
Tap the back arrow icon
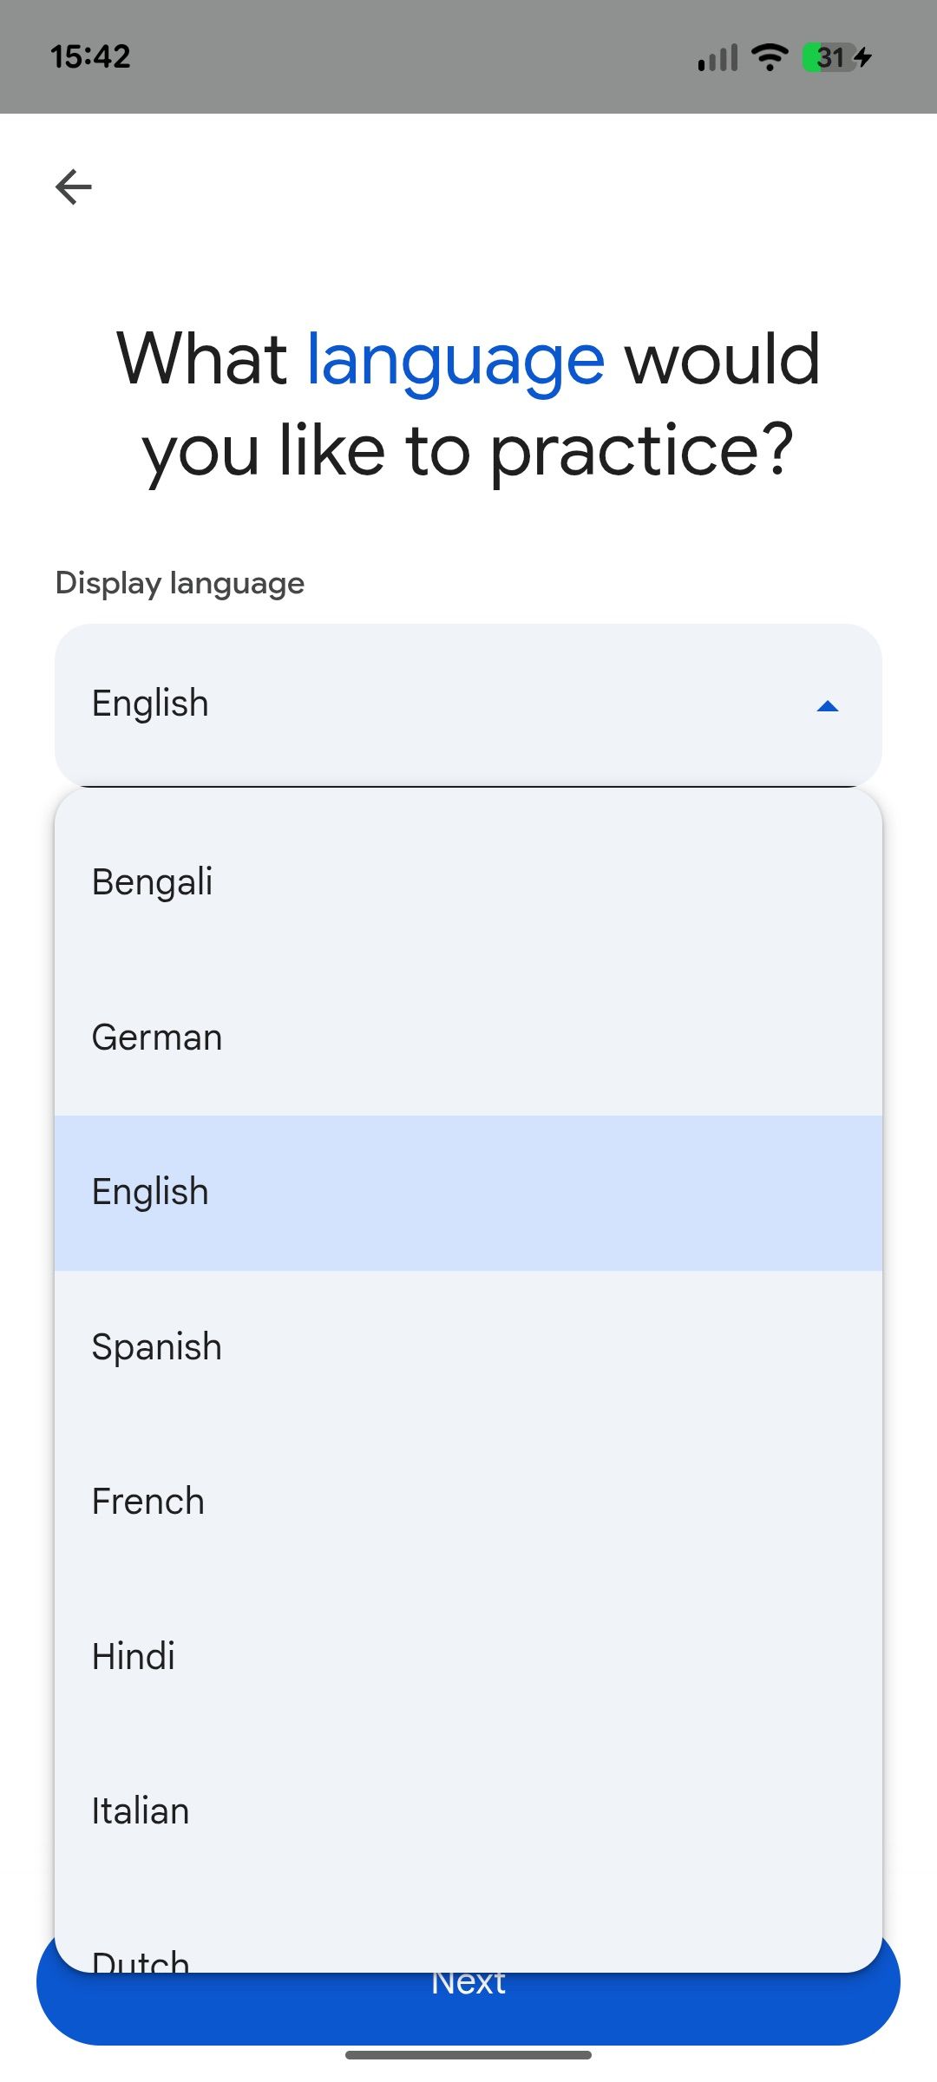[x=74, y=187]
